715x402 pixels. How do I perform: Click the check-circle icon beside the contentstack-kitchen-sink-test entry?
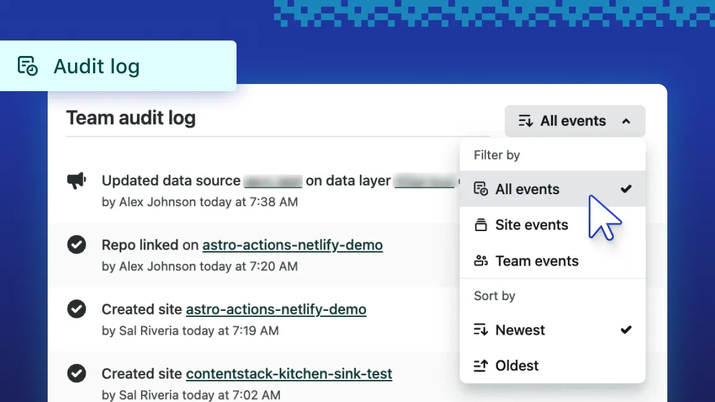pyautogui.click(x=76, y=373)
